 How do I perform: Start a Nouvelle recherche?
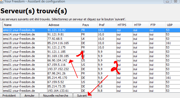(56, 96)
